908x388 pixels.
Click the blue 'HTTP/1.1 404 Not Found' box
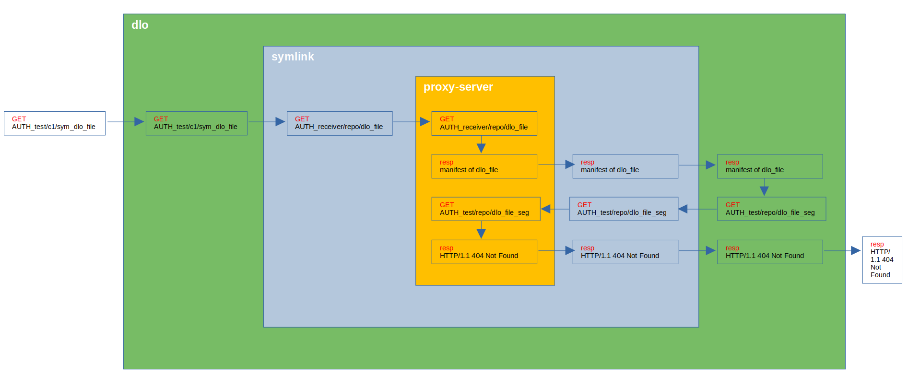pyautogui.click(x=625, y=252)
